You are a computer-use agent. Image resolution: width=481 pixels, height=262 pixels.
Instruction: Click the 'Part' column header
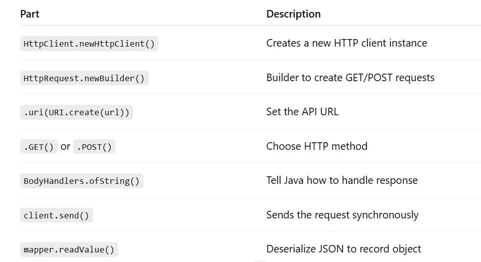click(30, 14)
